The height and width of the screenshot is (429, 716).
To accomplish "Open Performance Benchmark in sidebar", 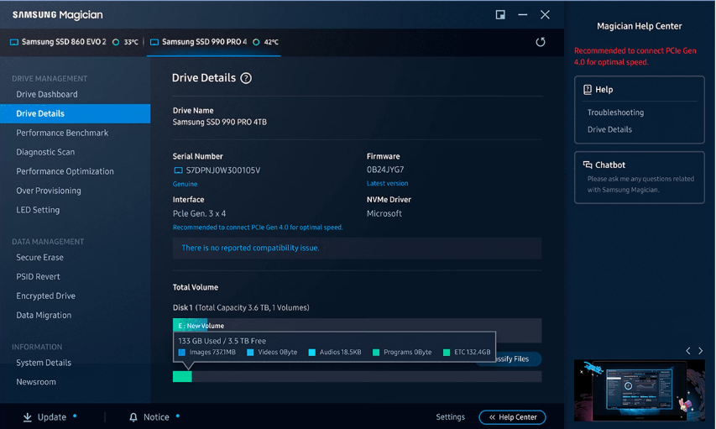I will click(x=62, y=133).
